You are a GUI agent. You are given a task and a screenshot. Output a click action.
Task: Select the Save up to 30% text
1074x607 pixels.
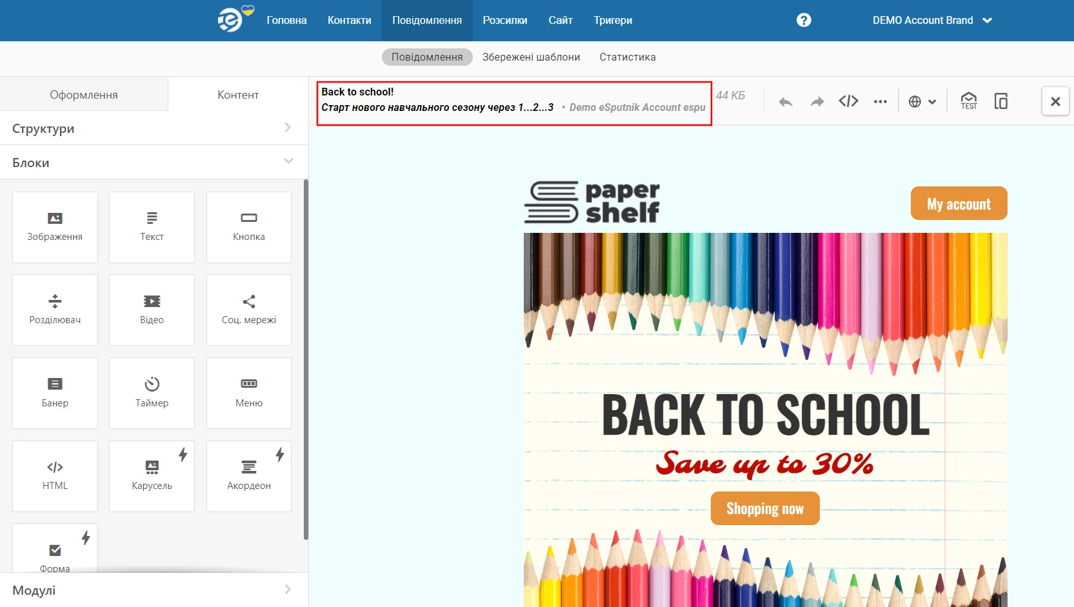[765, 464]
